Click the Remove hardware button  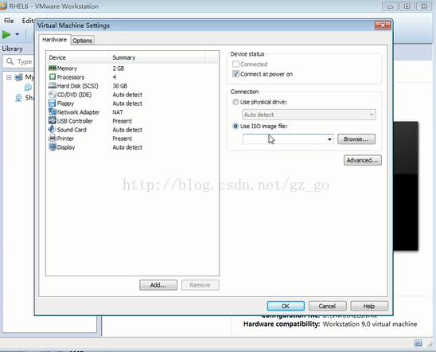pyautogui.click(x=200, y=285)
